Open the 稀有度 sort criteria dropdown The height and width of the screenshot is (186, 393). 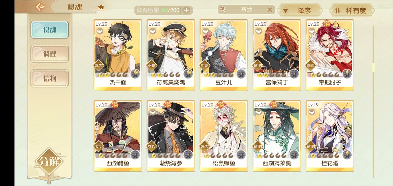pos(352,11)
